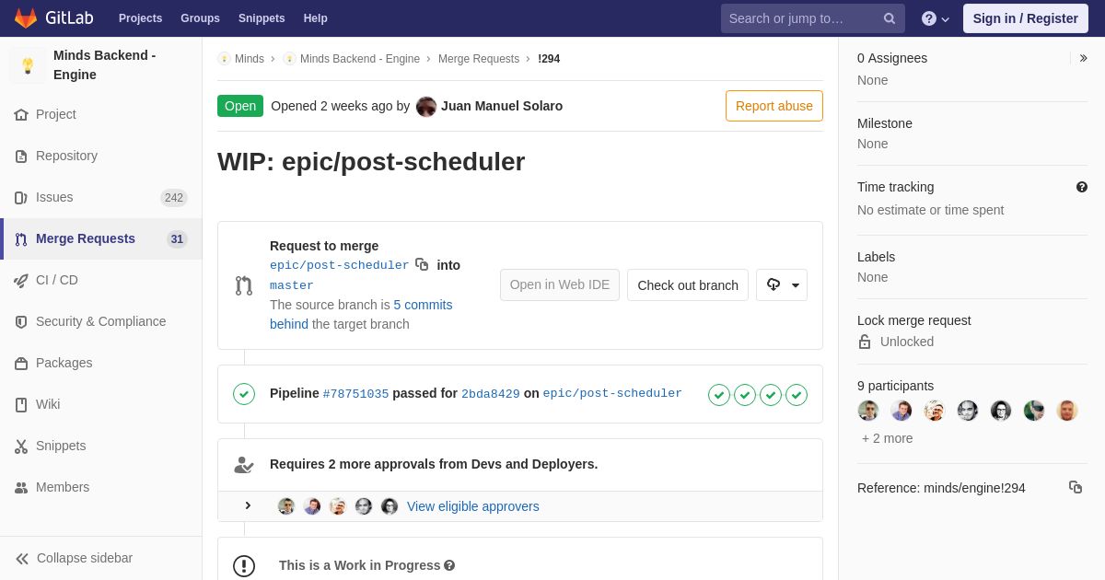Screen dimensions: 1105x580
Task: Open the Help question-mark menu in navbar
Action: pos(936,18)
